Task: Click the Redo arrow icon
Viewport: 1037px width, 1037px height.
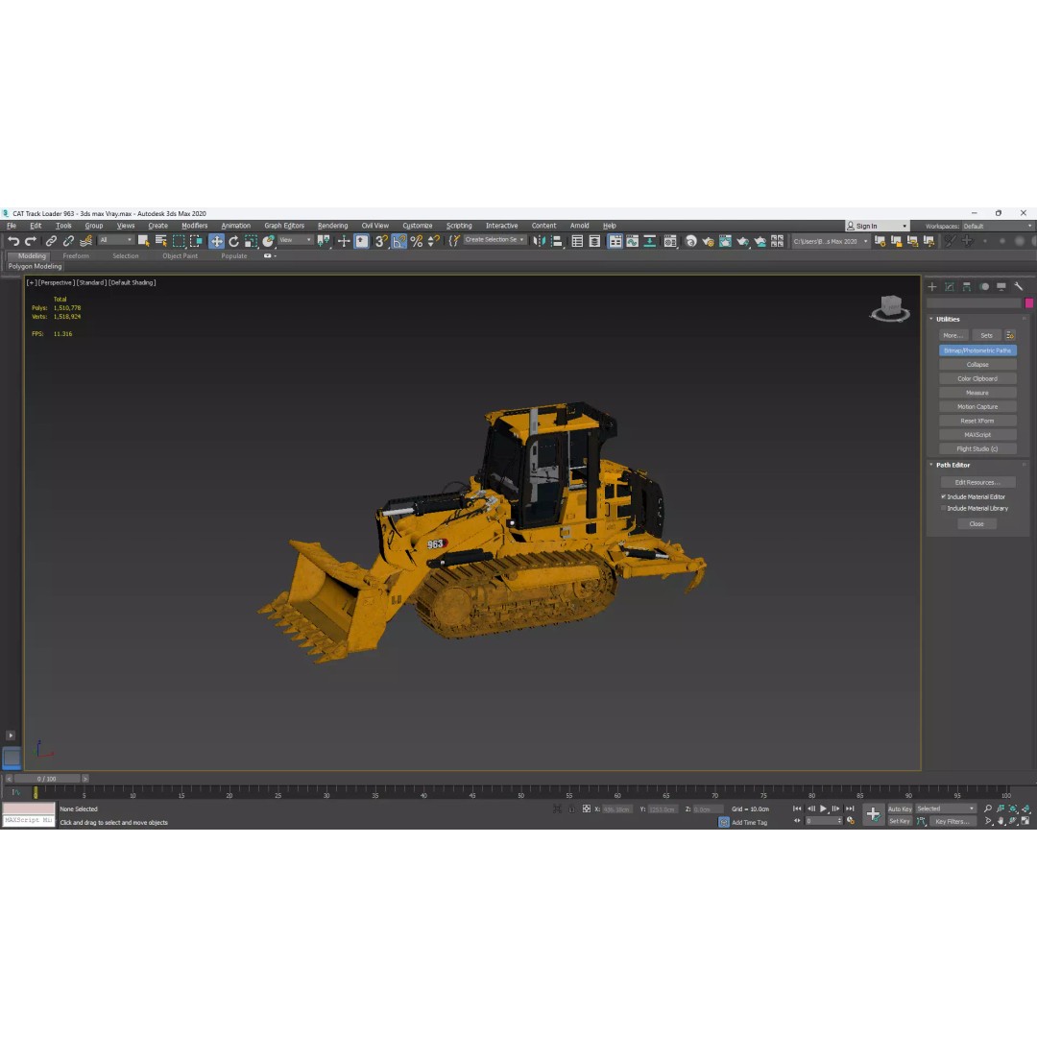Action: pos(31,241)
